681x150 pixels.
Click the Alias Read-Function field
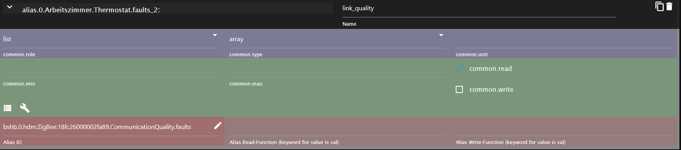338,127
